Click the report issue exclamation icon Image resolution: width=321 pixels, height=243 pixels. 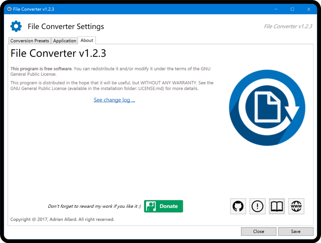tap(257, 206)
